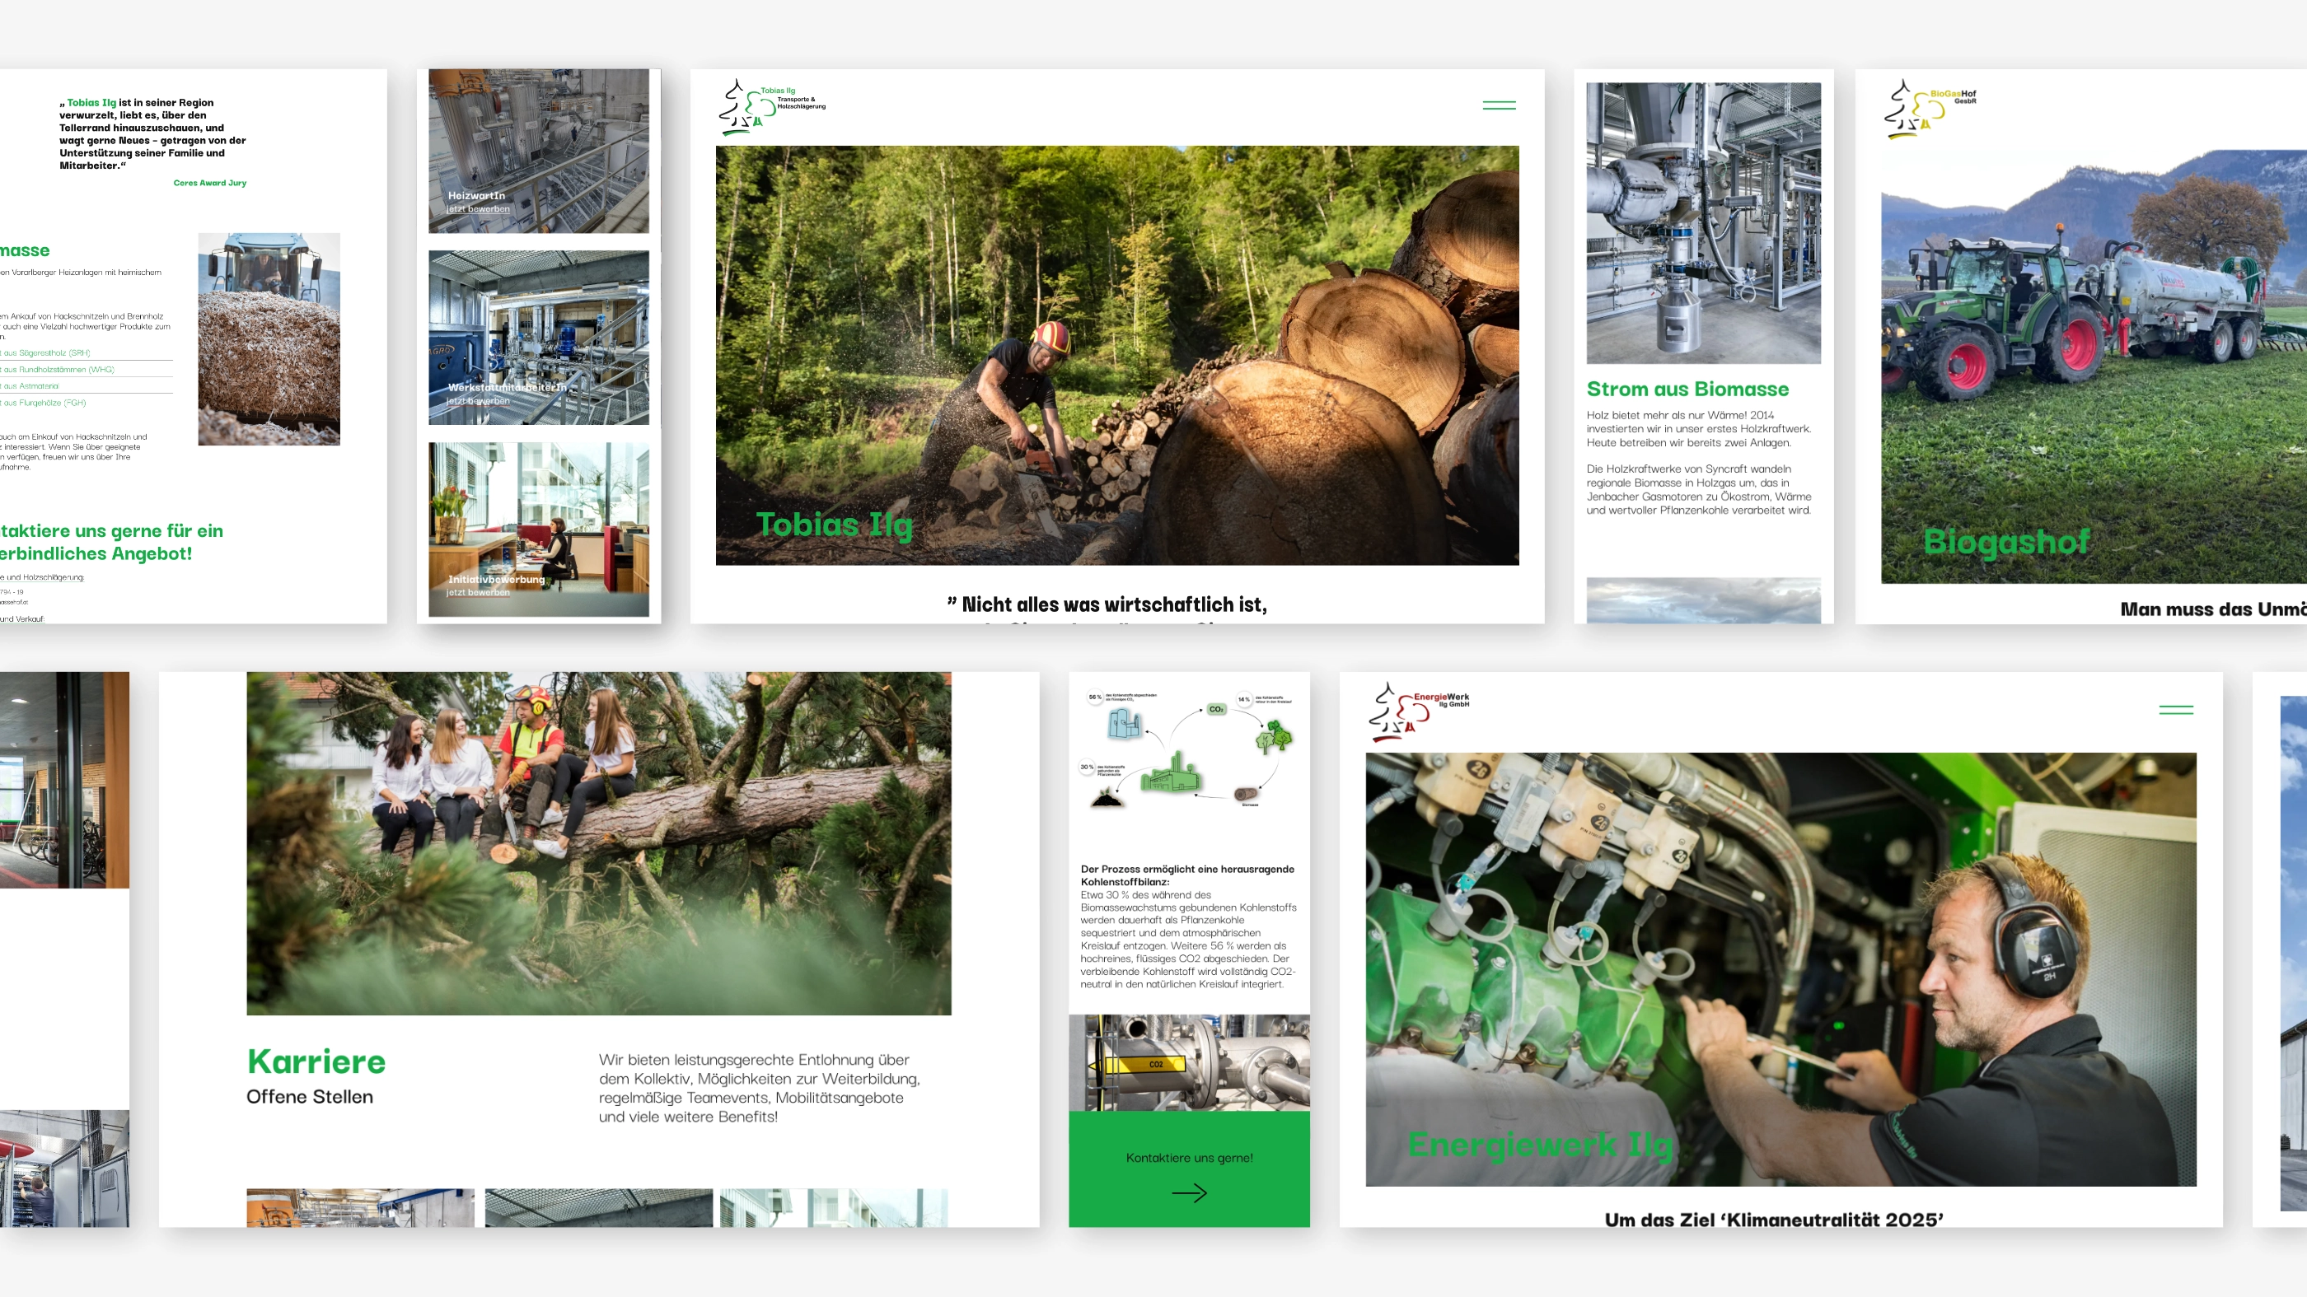Click the 'Karriere' heading
This screenshot has height=1297, width=2307.
tap(316, 1061)
